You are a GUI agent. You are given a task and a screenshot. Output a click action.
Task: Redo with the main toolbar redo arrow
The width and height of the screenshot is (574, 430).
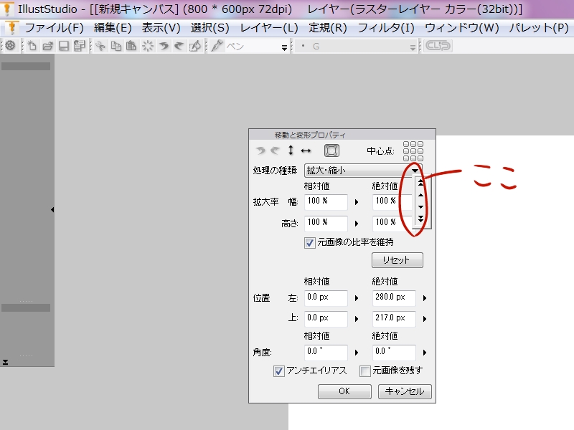[x=179, y=46]
